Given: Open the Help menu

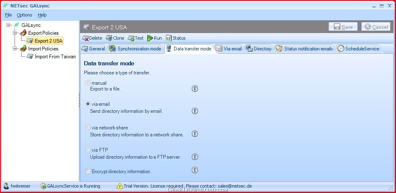Looking at the screenshot, I should 42,15.
